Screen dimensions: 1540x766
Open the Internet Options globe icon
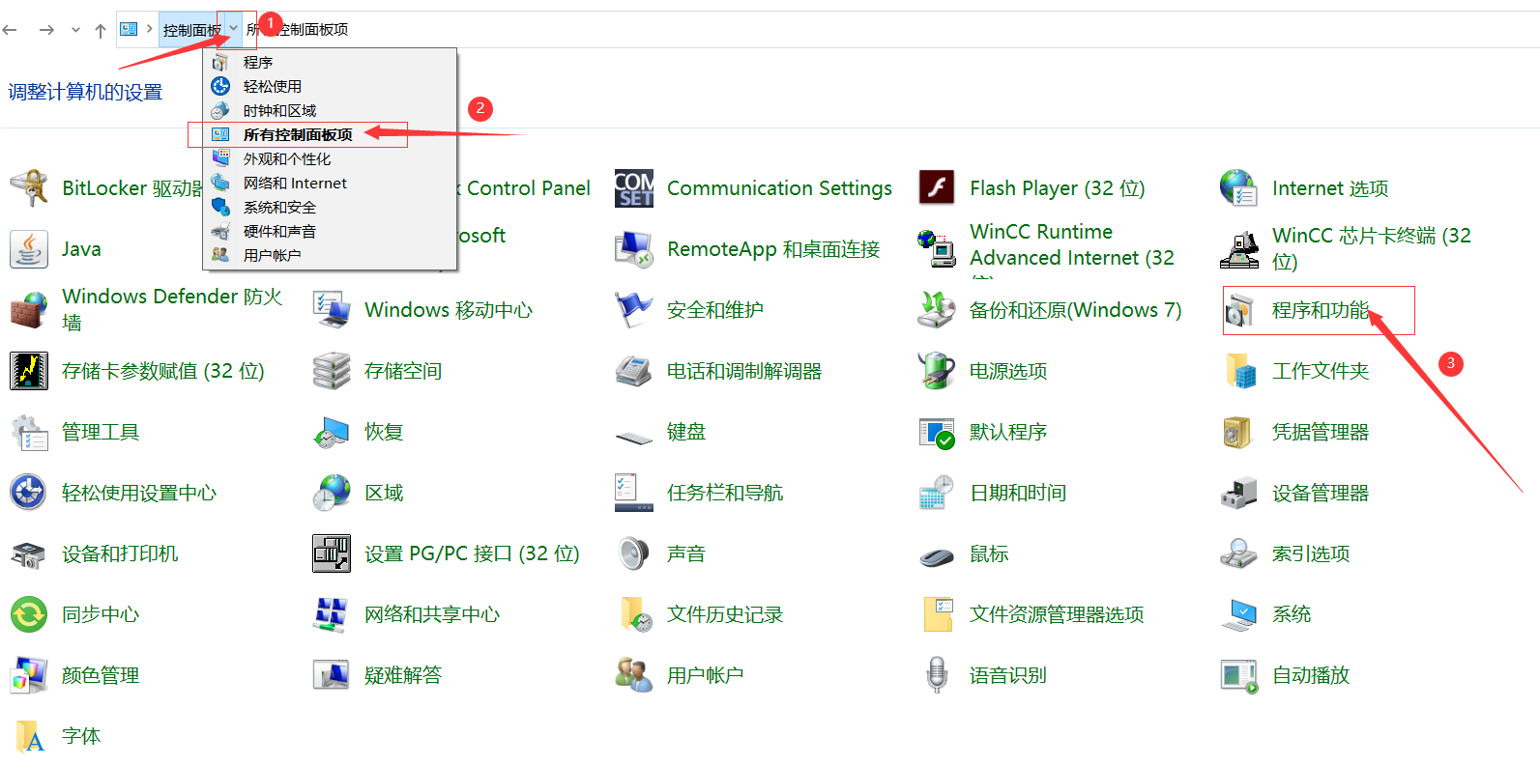[1239, 188]
